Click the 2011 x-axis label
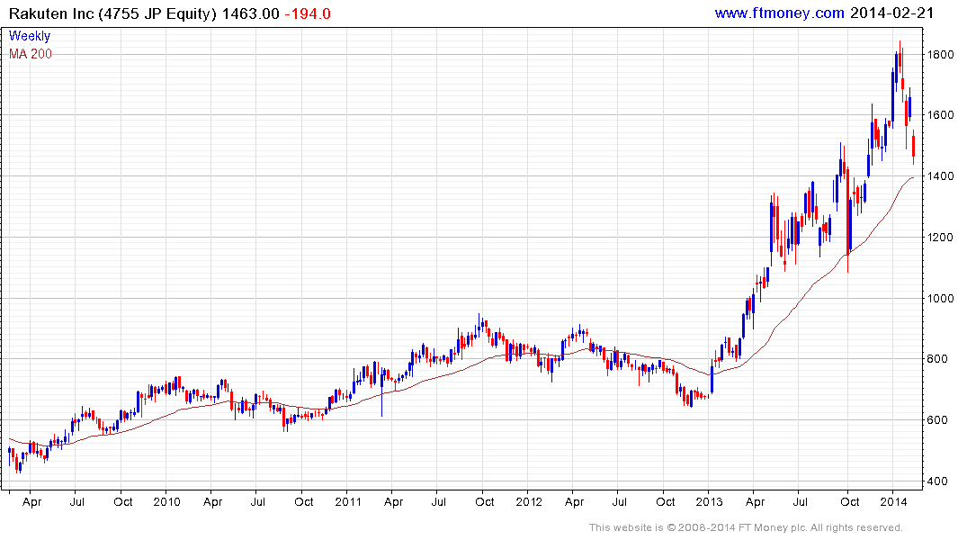The height and width of the screenshot is (540, 967). pyautogui.click(x=348, y=501)
